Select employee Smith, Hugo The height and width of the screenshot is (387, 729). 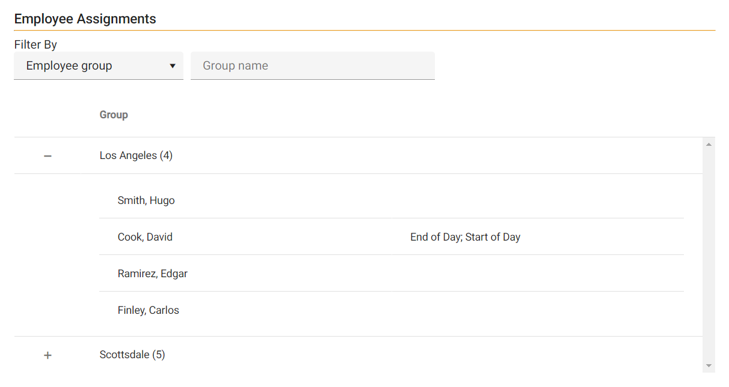146,200
